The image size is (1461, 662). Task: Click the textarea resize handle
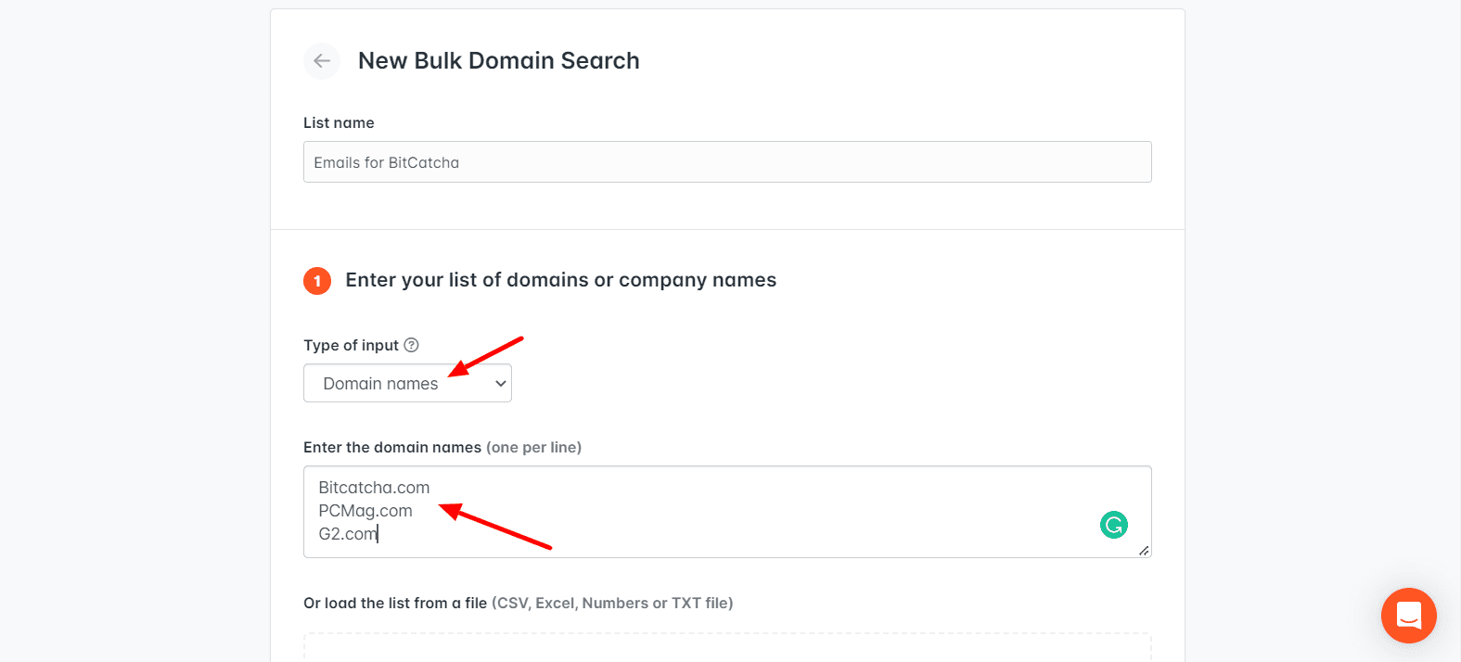point(1144,551)
